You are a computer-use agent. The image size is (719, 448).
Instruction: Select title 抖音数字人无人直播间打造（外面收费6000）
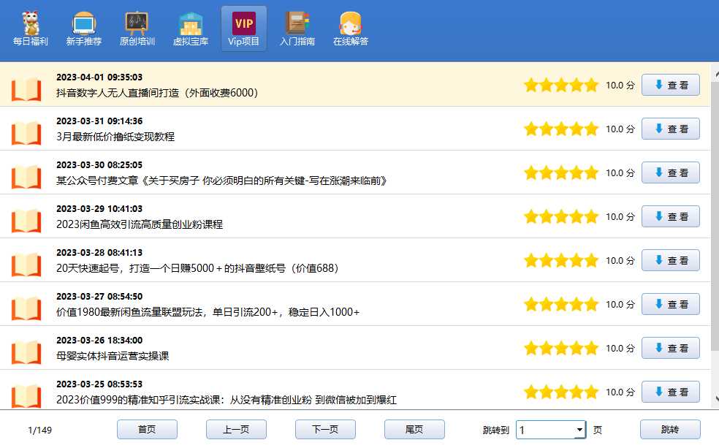pos(157,93)
